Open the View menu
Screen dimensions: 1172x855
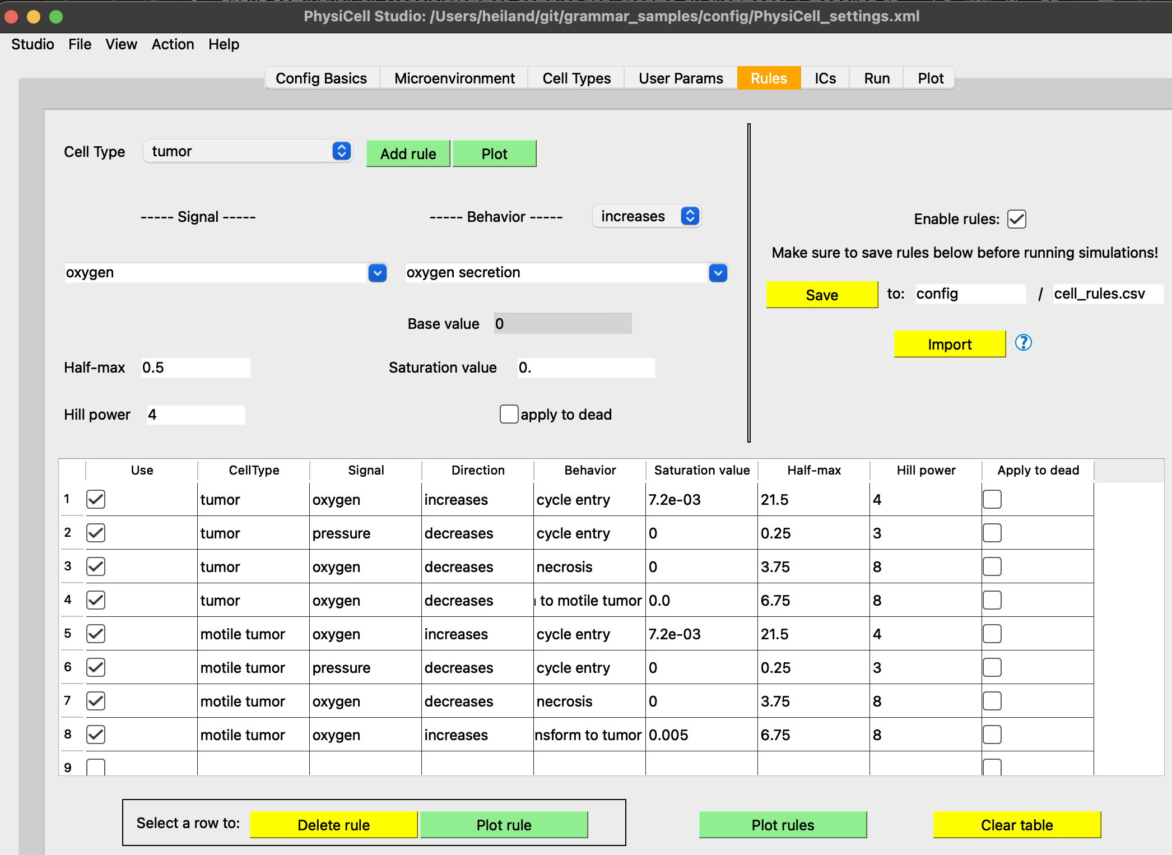click(x=122, y=44)
